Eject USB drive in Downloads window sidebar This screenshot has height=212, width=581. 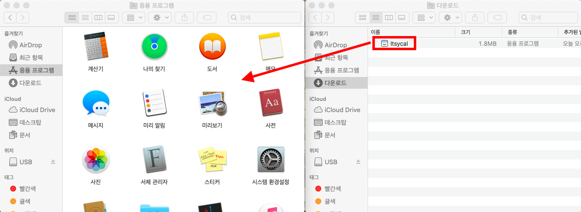[x=358, y=162]
